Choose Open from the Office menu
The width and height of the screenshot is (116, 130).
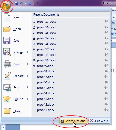pyautogui.click(x=16, y=29)
